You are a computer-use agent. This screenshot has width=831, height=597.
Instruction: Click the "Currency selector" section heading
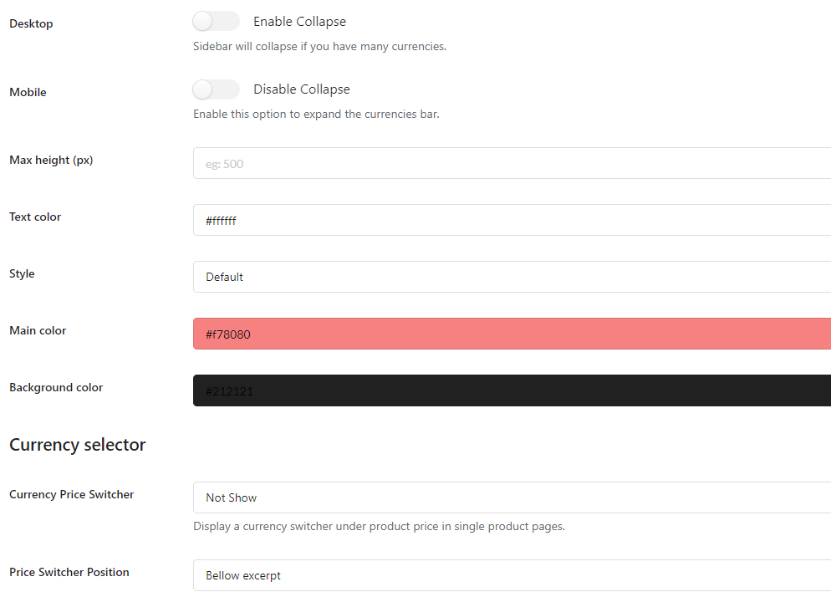(78, 445)
